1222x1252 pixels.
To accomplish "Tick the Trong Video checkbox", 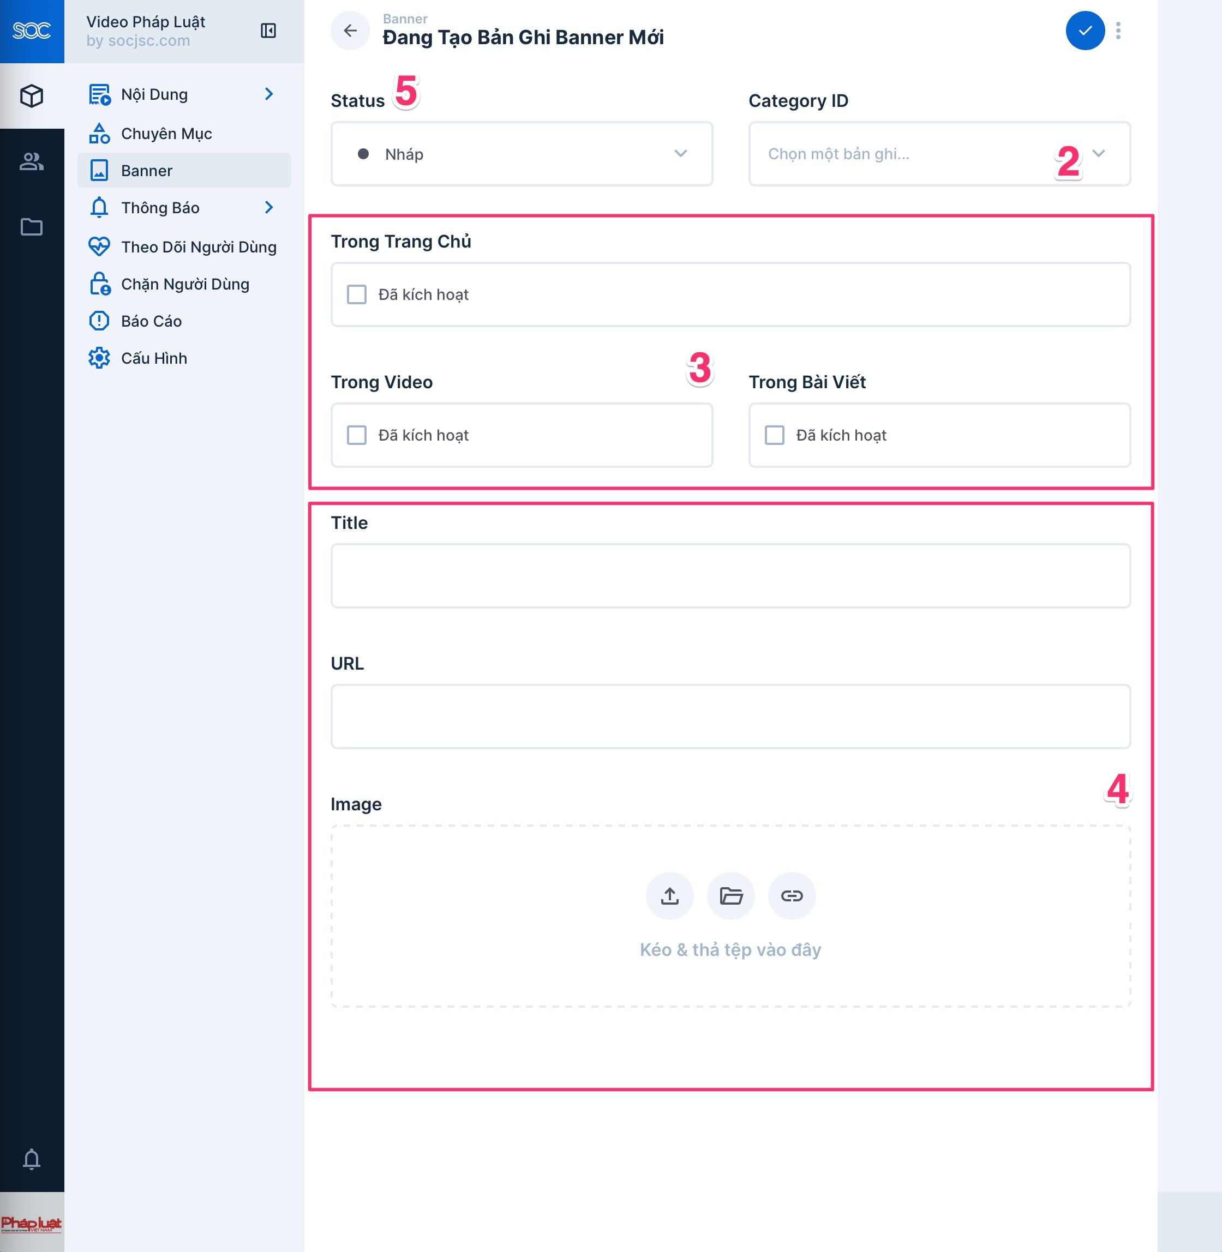I will click(357, 435).
